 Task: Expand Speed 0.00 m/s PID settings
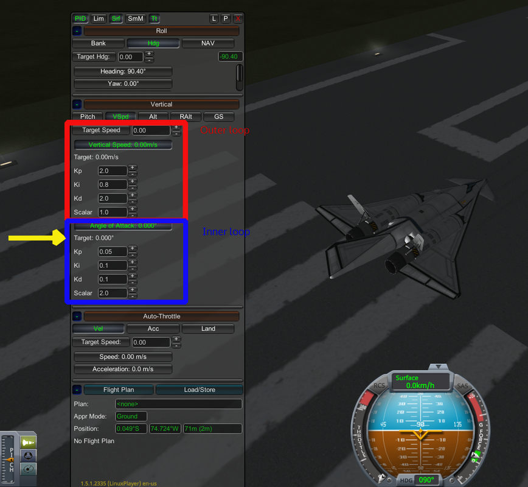(123, 357)
